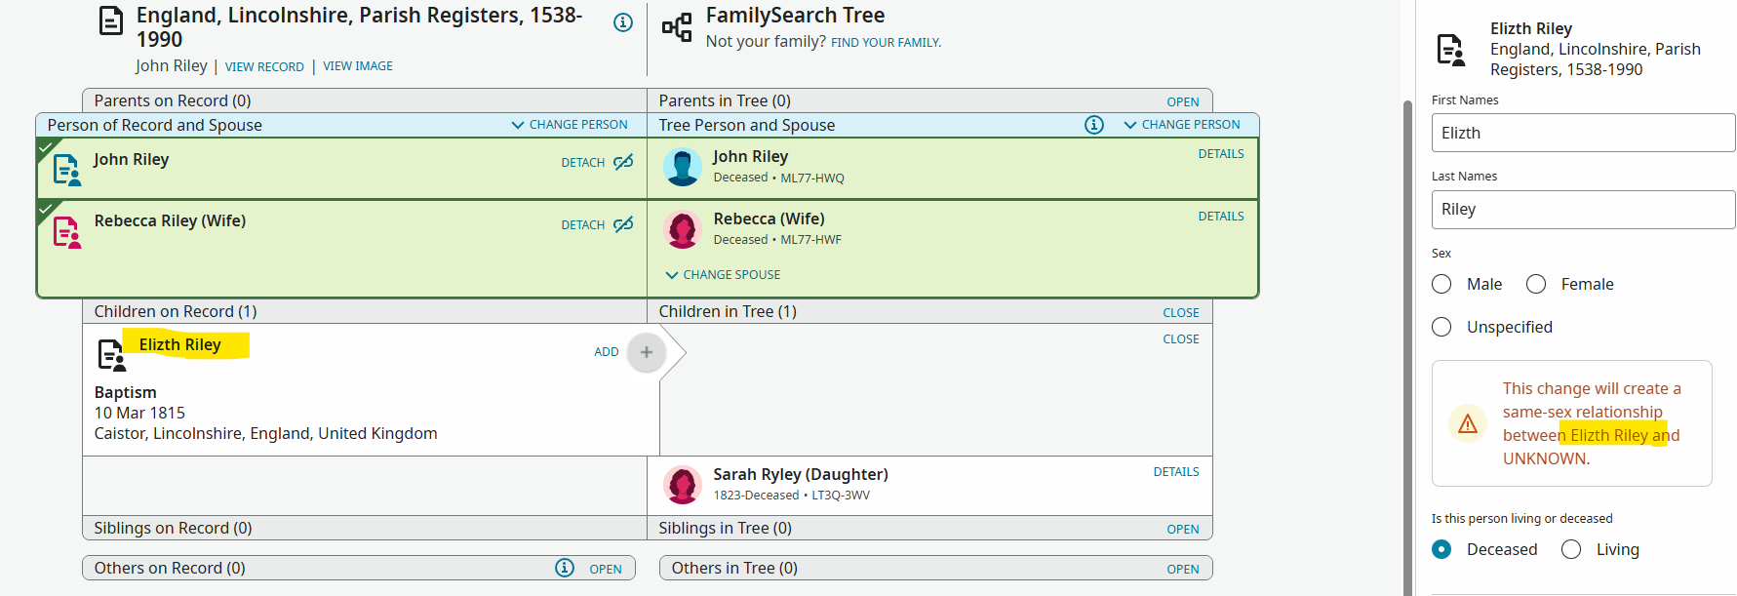This screenshot has width=1737, height=596.
Task: Select the Female sex radio button
Action: pyautogui.click(x=1536, y=284)
